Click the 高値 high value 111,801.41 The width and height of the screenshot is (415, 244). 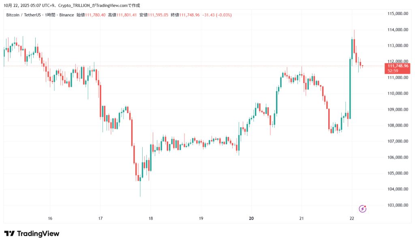point(126,15)
